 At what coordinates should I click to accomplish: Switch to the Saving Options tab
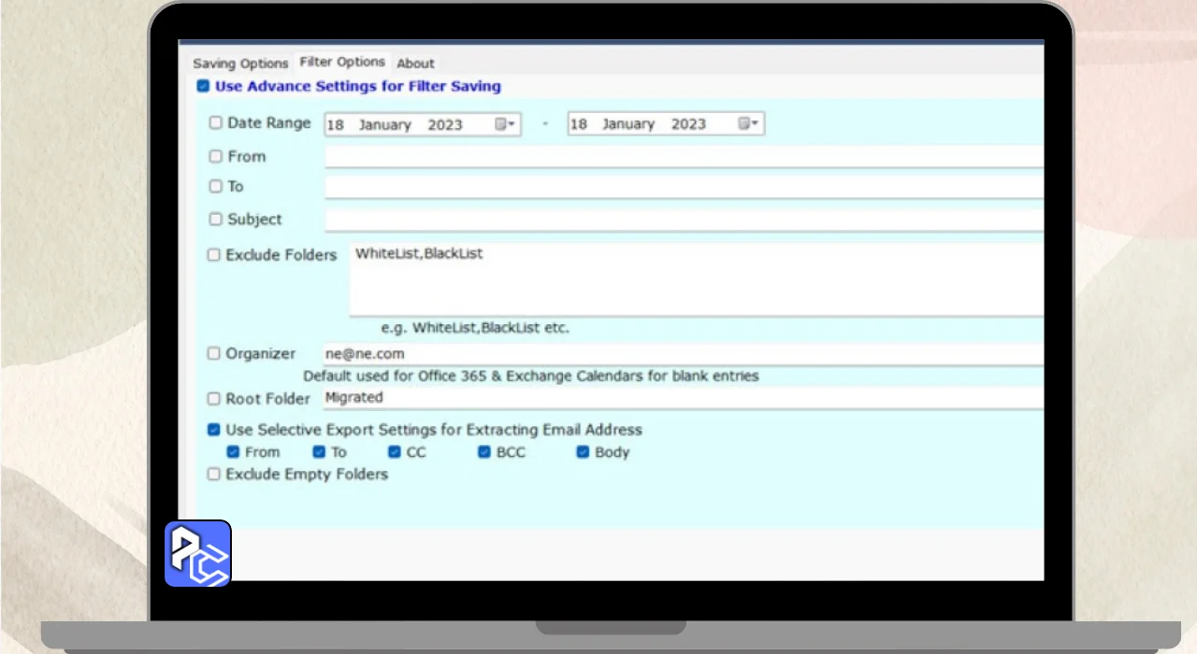240,64
